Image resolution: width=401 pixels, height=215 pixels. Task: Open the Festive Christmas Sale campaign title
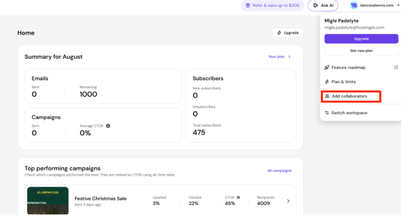click(x=101, y=199)
